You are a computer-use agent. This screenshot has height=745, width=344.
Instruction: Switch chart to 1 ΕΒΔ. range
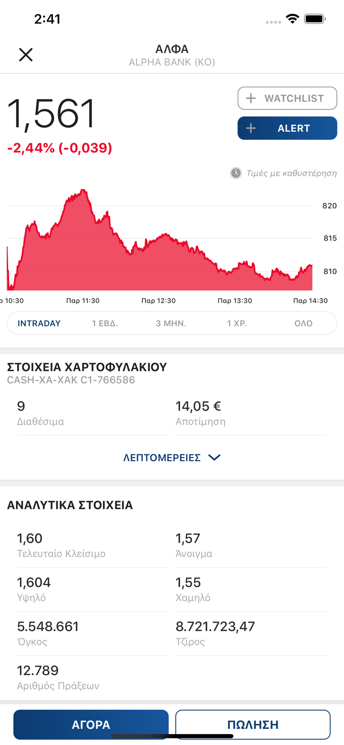click(x=105, y=323)
